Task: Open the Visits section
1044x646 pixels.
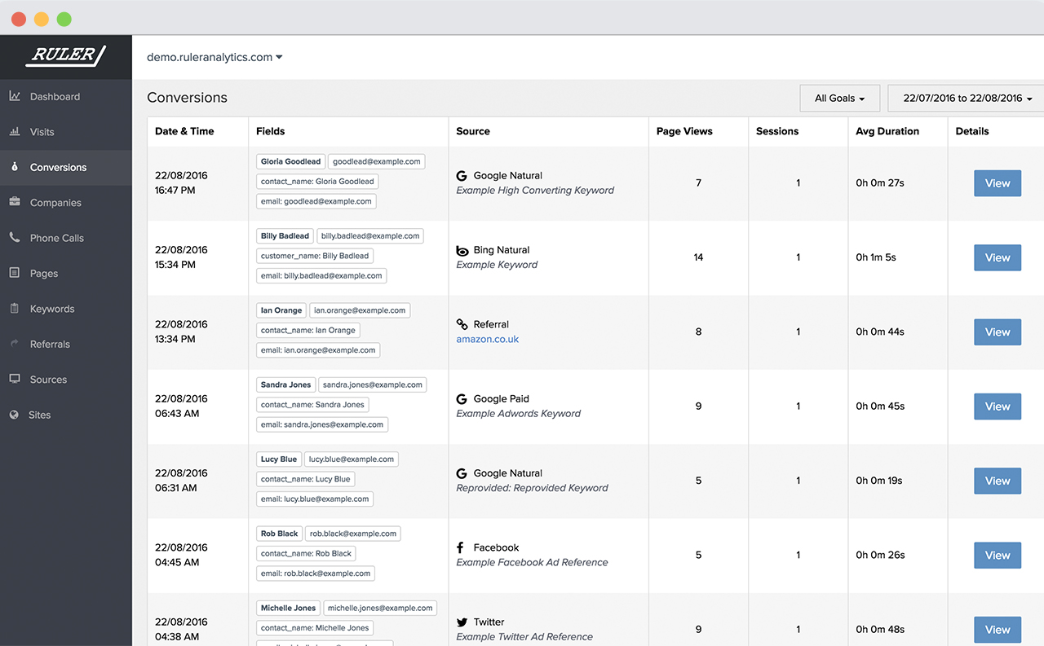Action: (x=66, y=132)
